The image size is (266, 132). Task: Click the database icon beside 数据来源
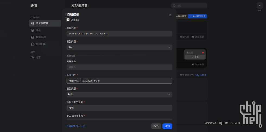coord(33,37)
